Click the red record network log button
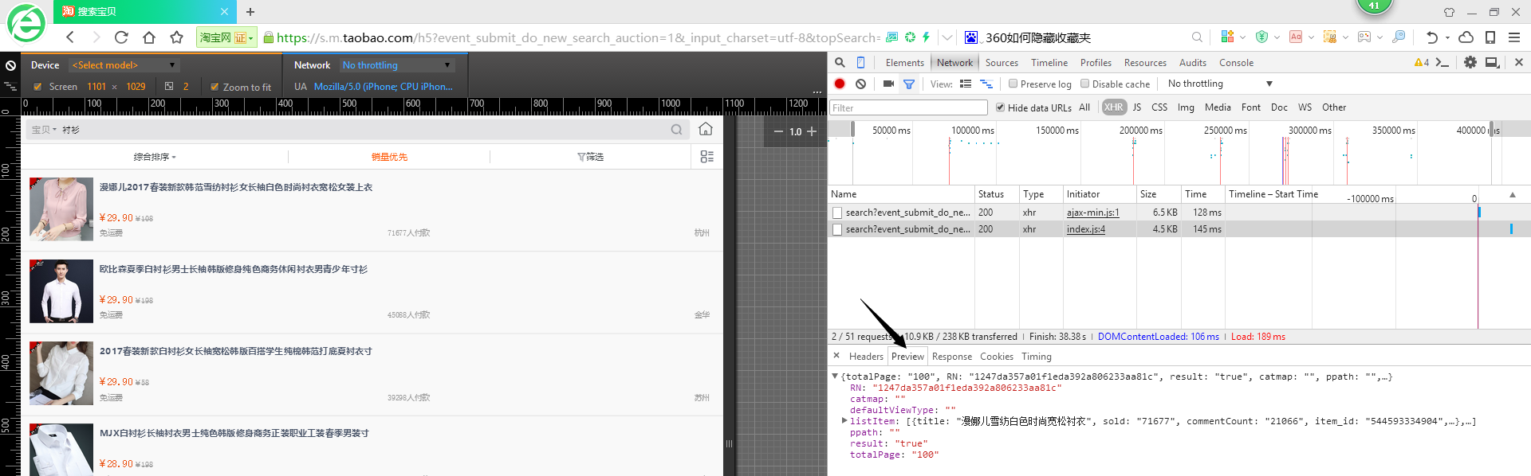The image size is (1531, 476). [x=840, y=84]
